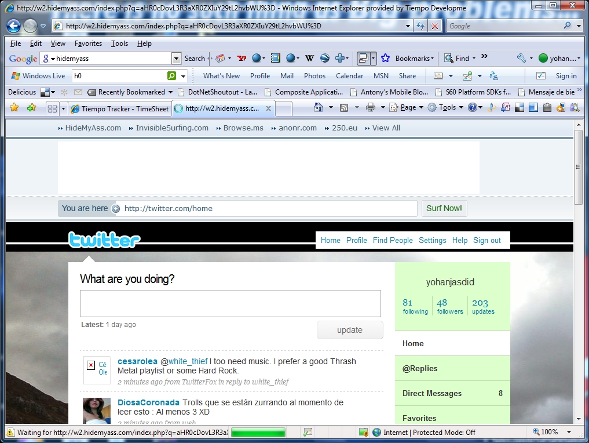The image size is (589, 443).
Task: Click the scroll down arrow of the page
Action: click(578, 419)
